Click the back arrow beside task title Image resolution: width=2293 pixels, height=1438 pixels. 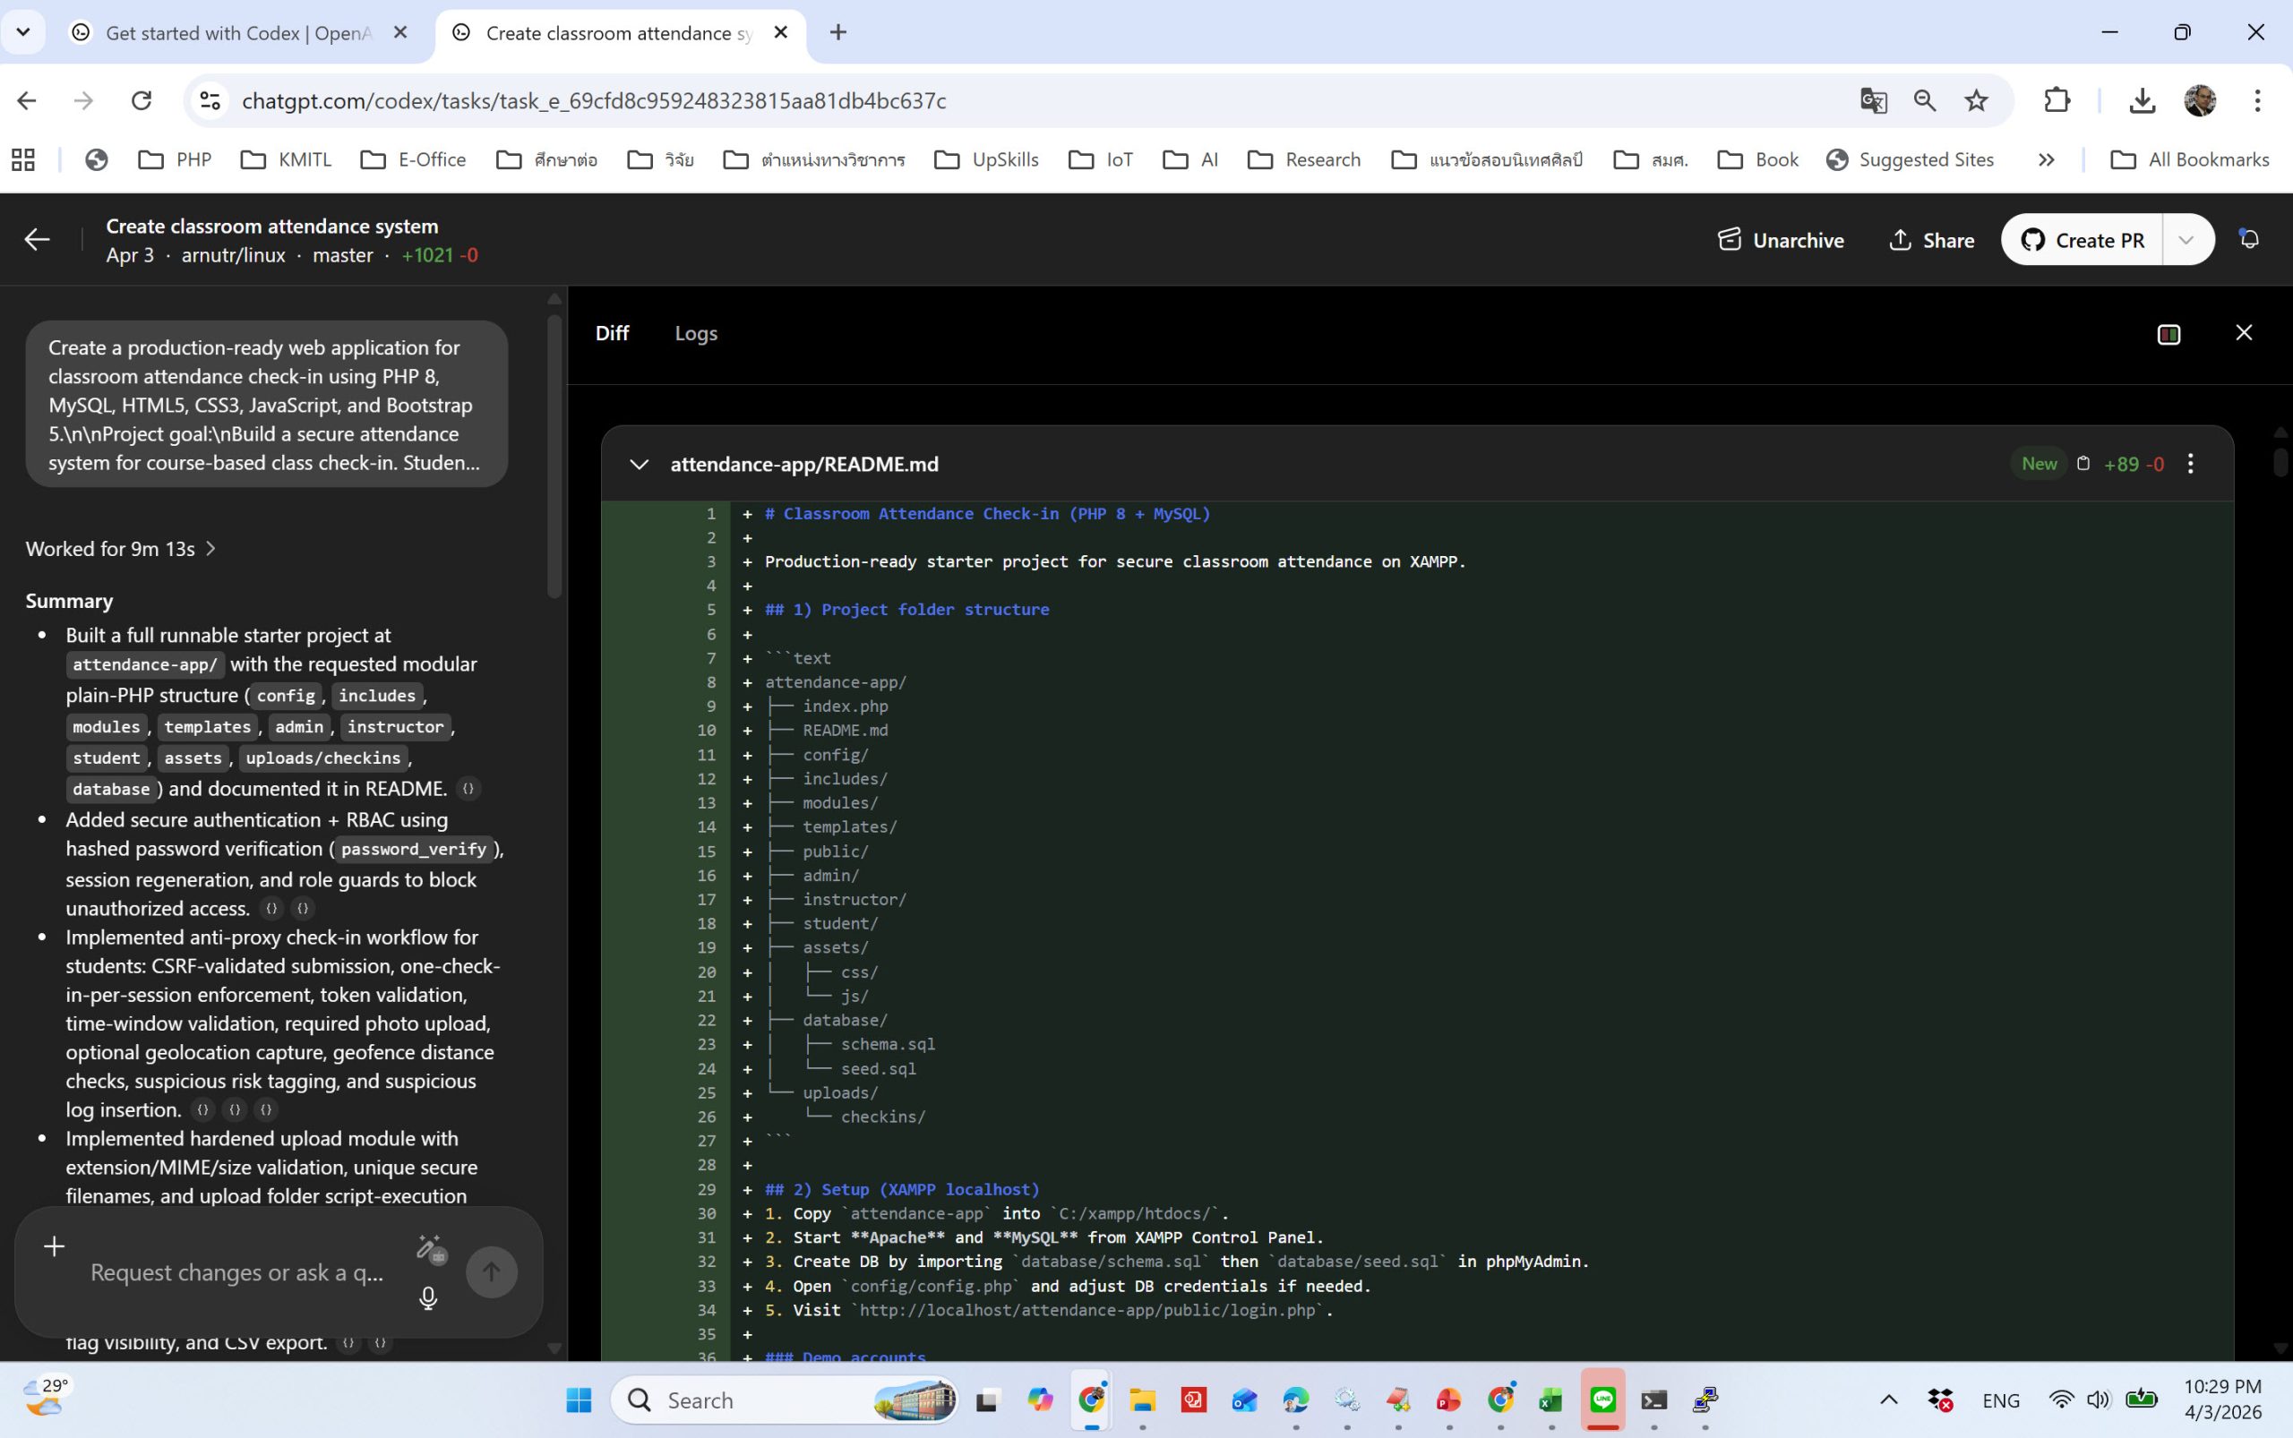click(37, 240)
